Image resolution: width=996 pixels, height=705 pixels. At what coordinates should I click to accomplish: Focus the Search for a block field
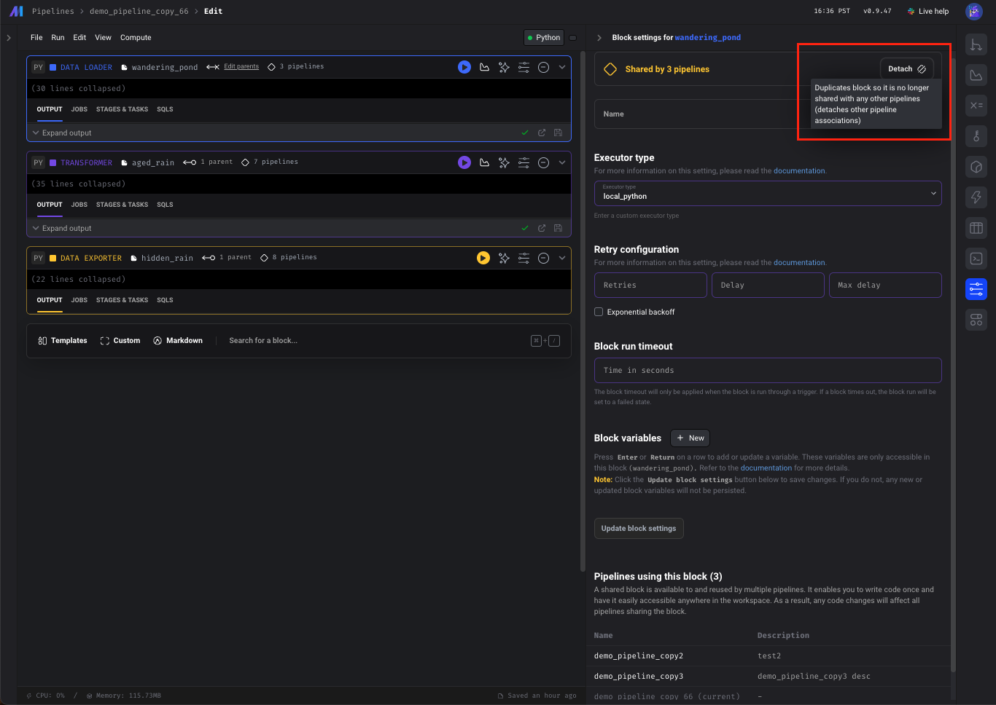coord(263,341)
